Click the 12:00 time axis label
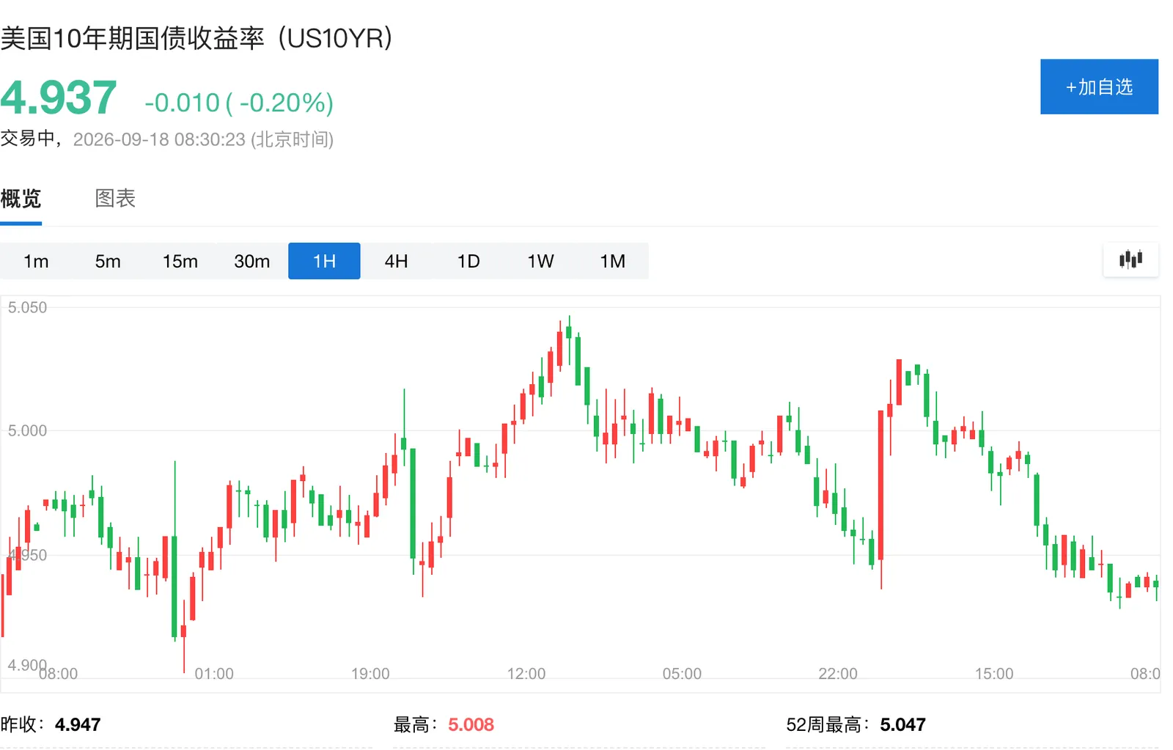 [526, 674]
